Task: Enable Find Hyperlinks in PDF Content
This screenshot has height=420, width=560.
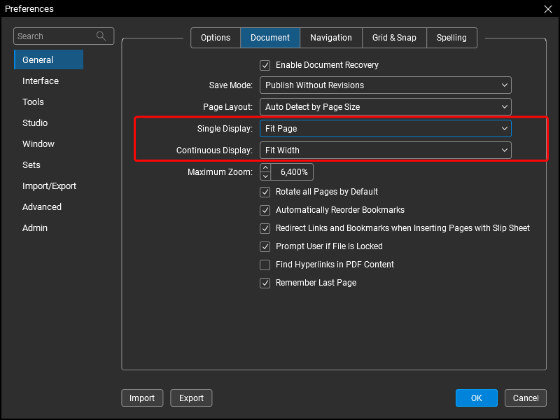Action: click(265, 265)
